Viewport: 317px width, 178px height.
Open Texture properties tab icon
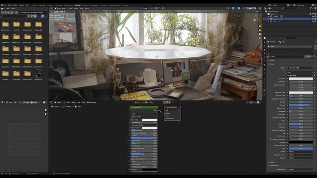[264, 94]
